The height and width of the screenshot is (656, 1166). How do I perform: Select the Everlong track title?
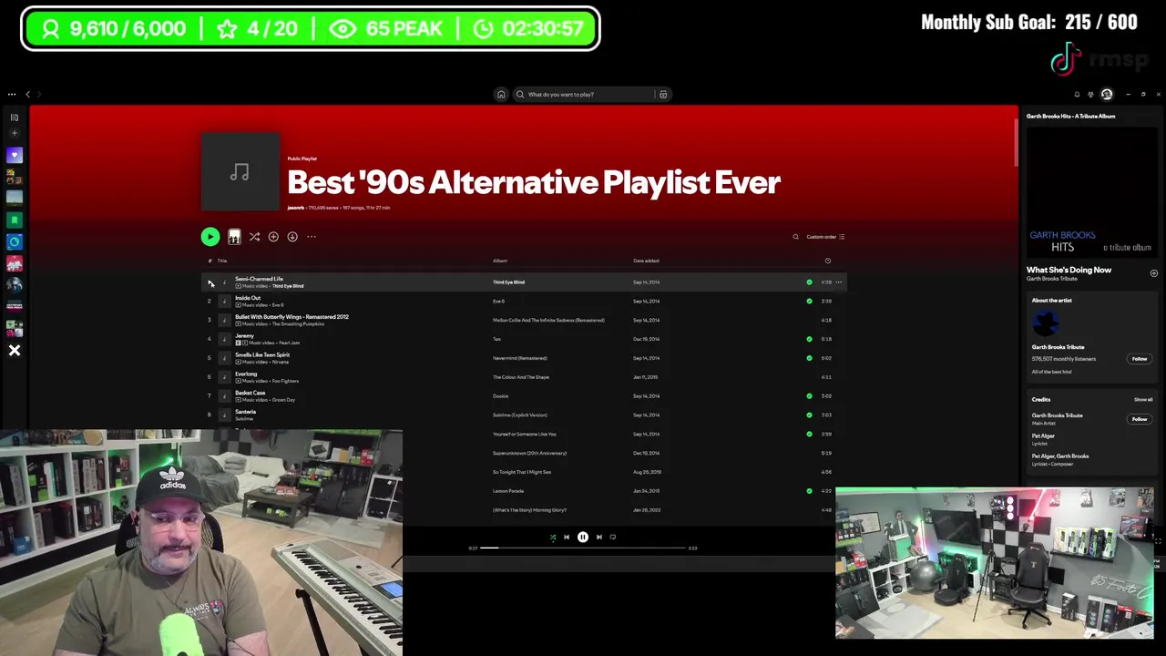coord(246,374)
